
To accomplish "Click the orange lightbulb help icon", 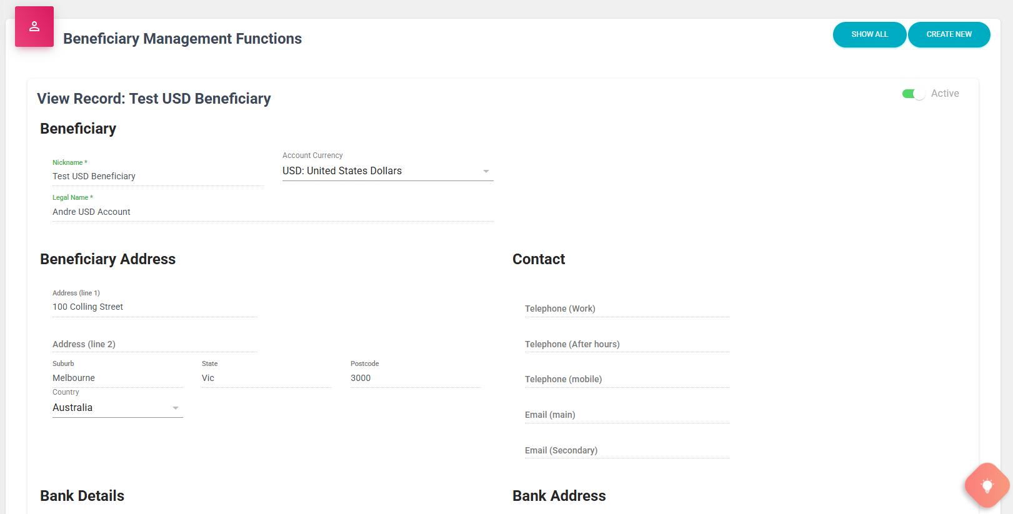I will [x=987, y=485].
